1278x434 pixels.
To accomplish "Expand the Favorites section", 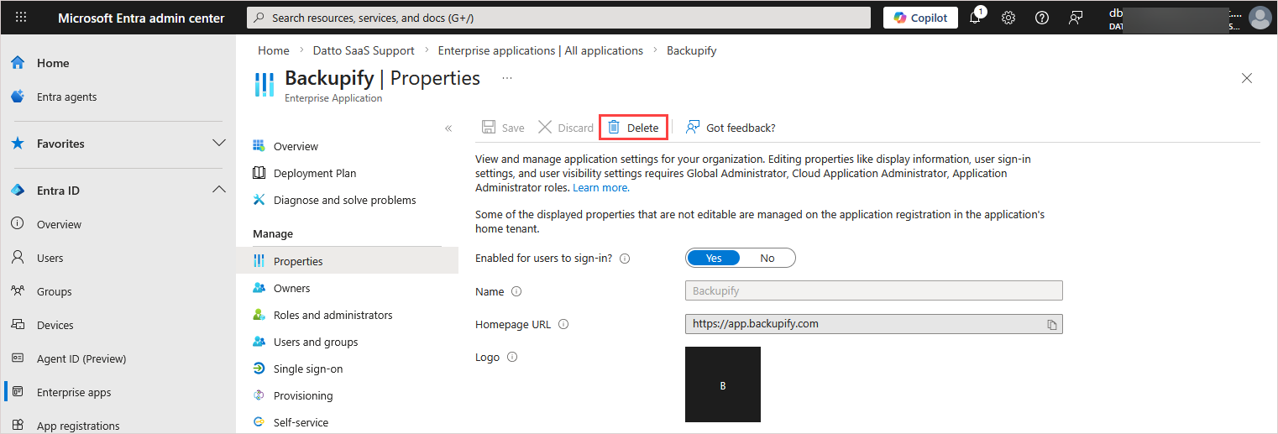I will click(x=219, y=144).
